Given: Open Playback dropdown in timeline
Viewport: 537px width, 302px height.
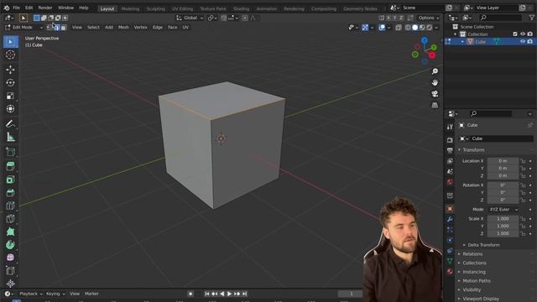Looking at the screenshot, I should 30,294.
